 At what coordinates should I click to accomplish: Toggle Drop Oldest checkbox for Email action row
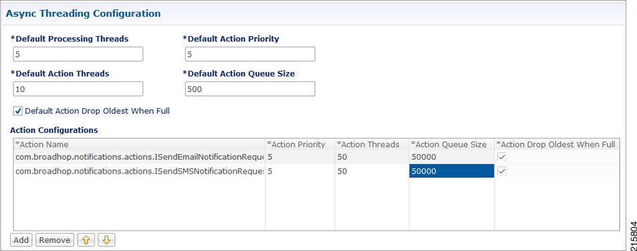coord(502,158)
